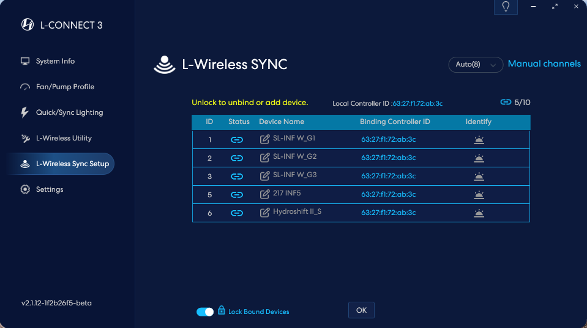Toggle link status for SL-INF W_G2
This screenshot has width=587, height=328.
coord(237,158)
